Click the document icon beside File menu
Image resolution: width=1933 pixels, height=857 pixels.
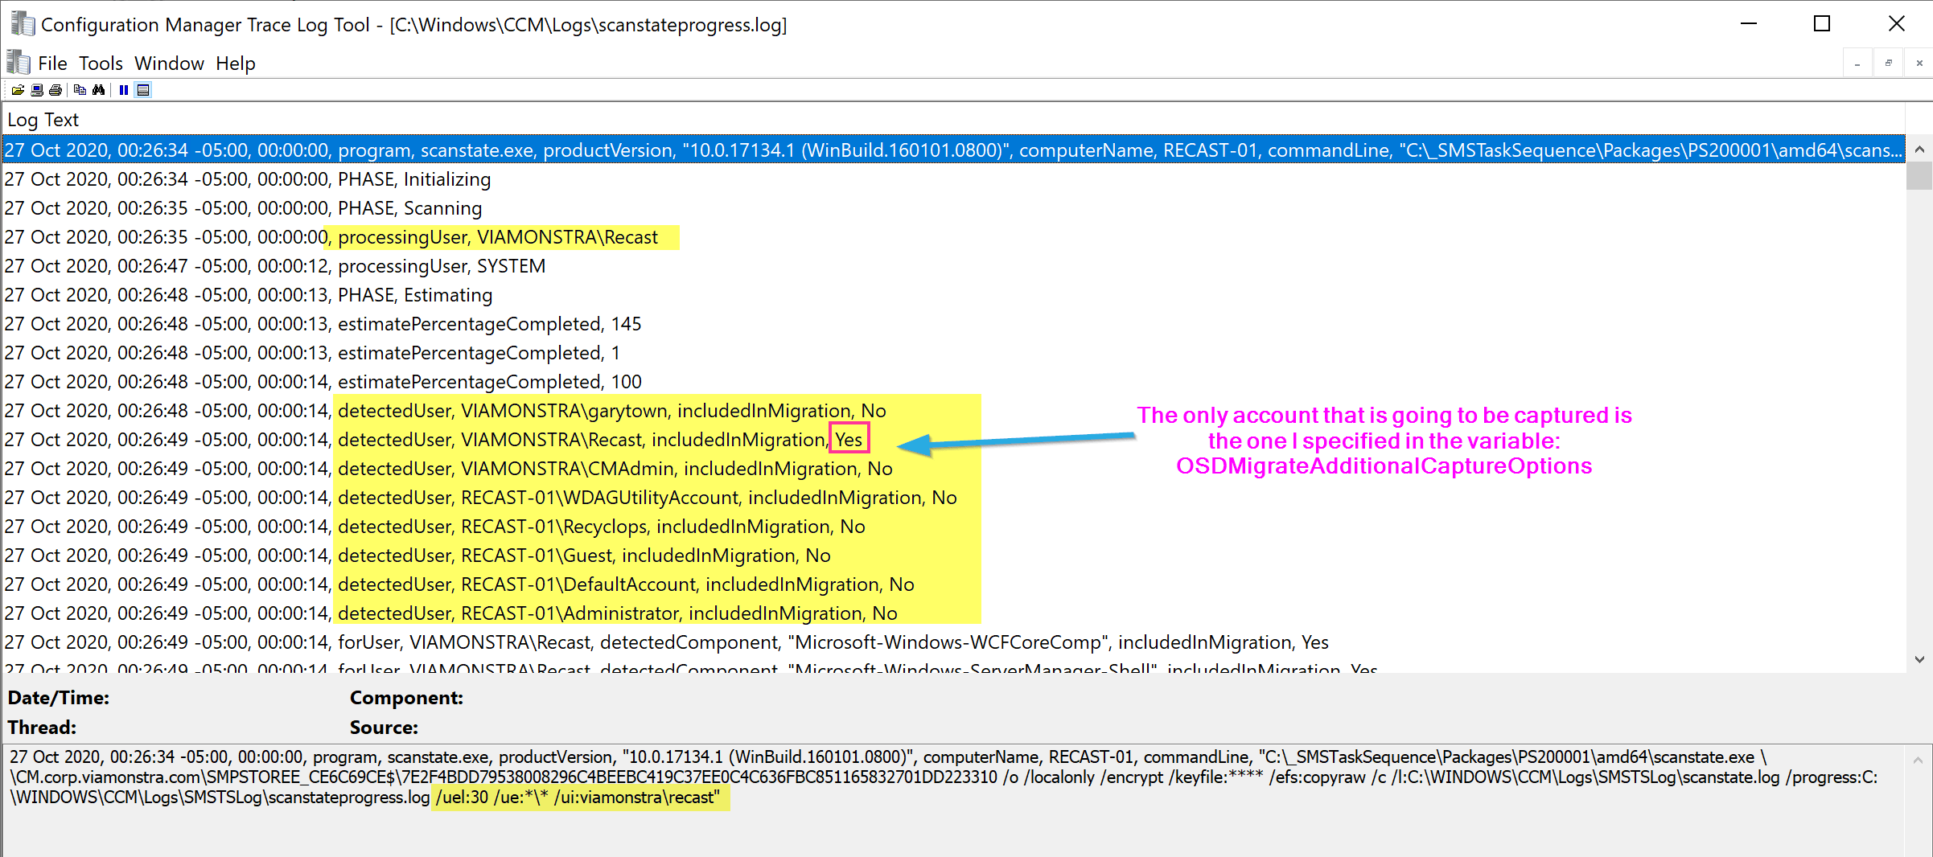tap(19, 63)
